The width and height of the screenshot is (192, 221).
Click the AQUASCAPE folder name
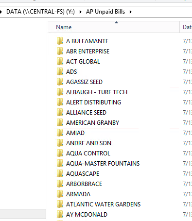click(x=83, y=174)
